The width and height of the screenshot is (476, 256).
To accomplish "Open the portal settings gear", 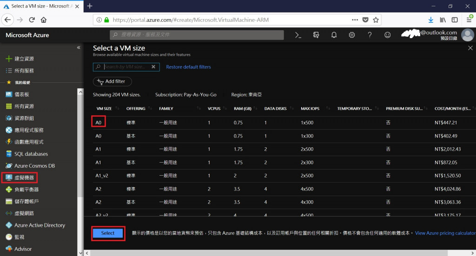I will (352, 35).
